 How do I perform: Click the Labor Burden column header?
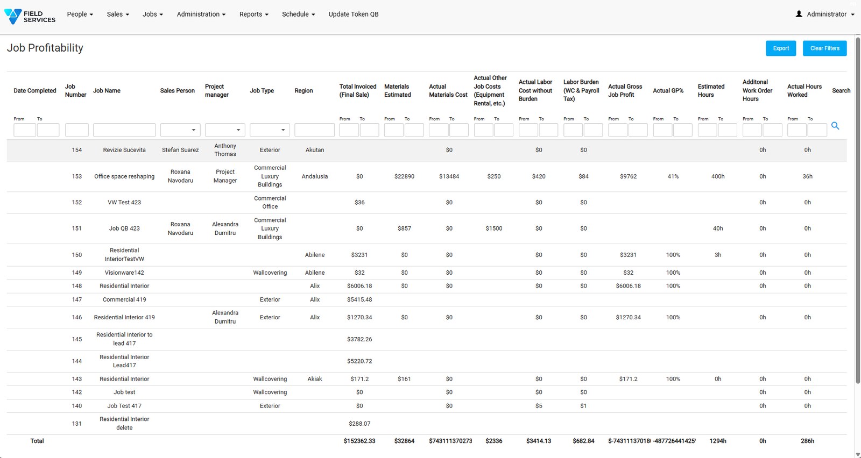tap(581, 91)
